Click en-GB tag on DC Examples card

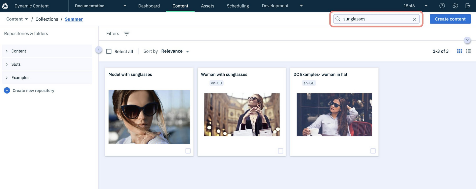[309, 83]
